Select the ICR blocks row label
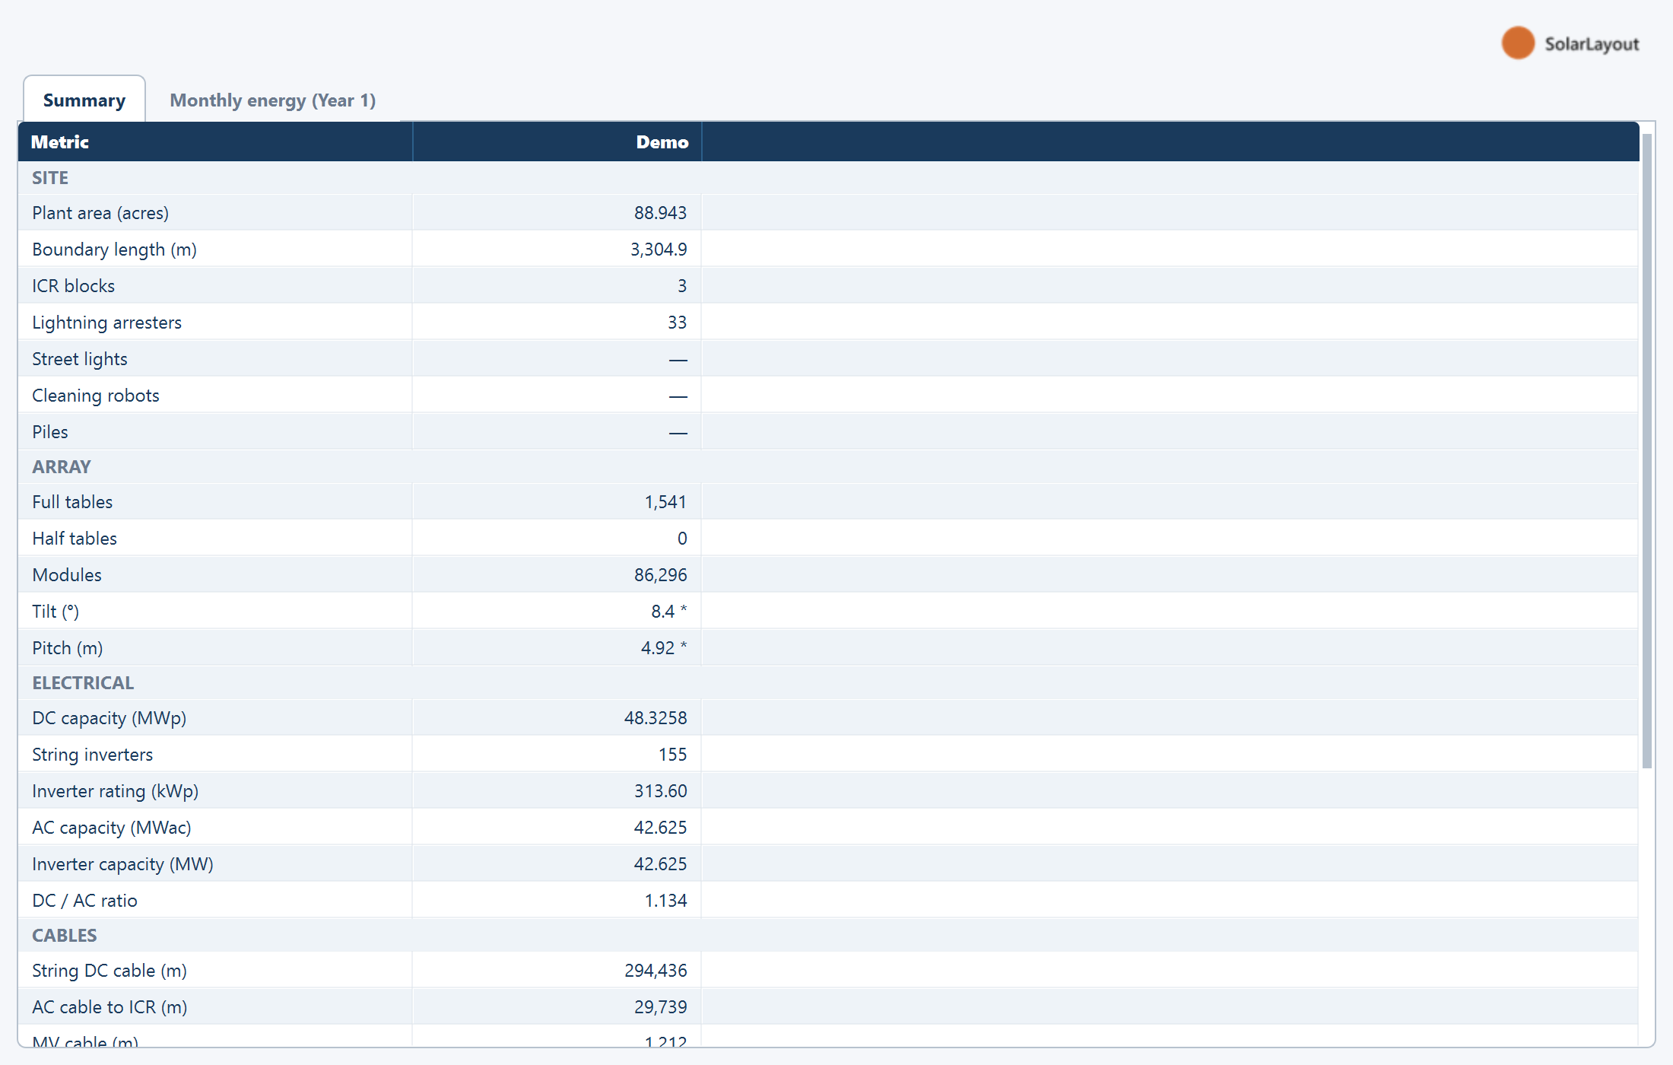This screenshot has height=1065, width=1673. 73,286
